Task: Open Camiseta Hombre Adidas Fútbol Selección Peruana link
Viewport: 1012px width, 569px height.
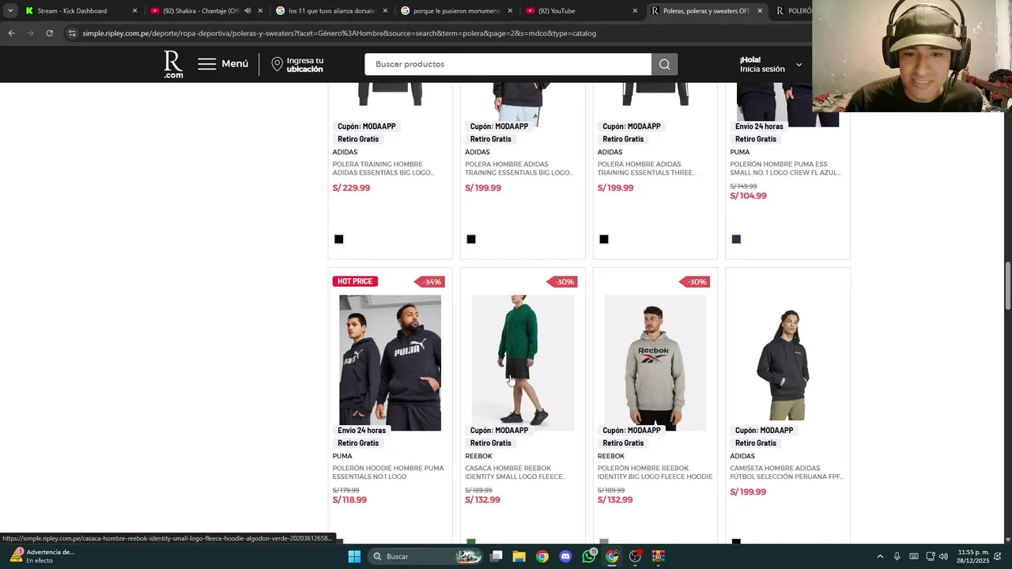Action: [x=787, y=473]
